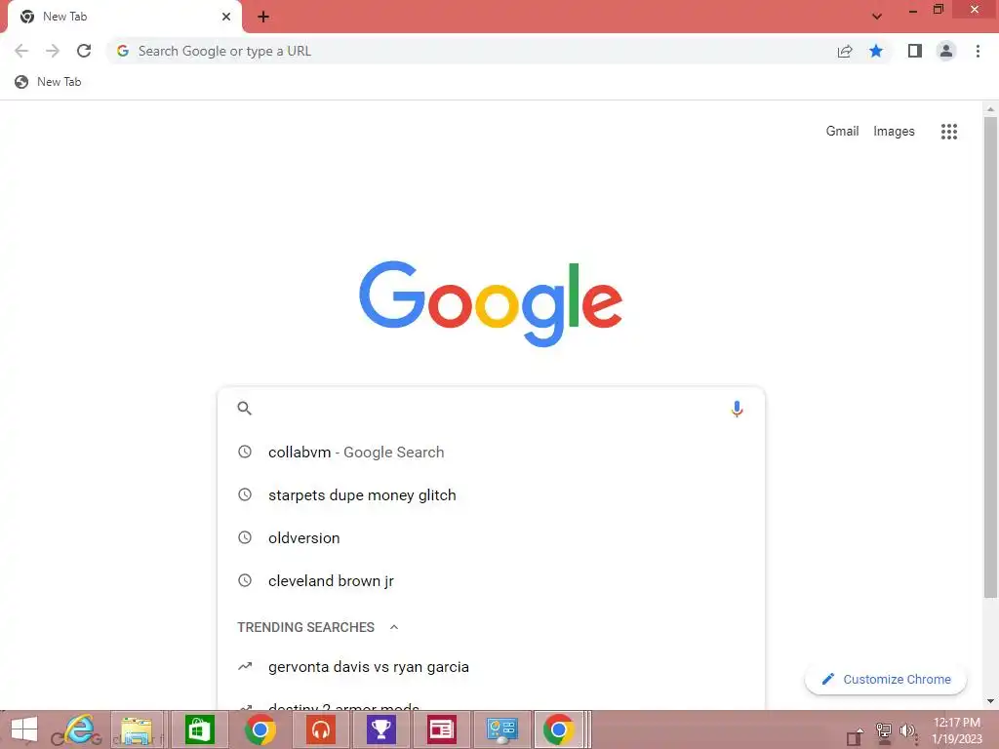Open the taskbar clock and date
Screen dimensions: 999x749
coord(956,730)
